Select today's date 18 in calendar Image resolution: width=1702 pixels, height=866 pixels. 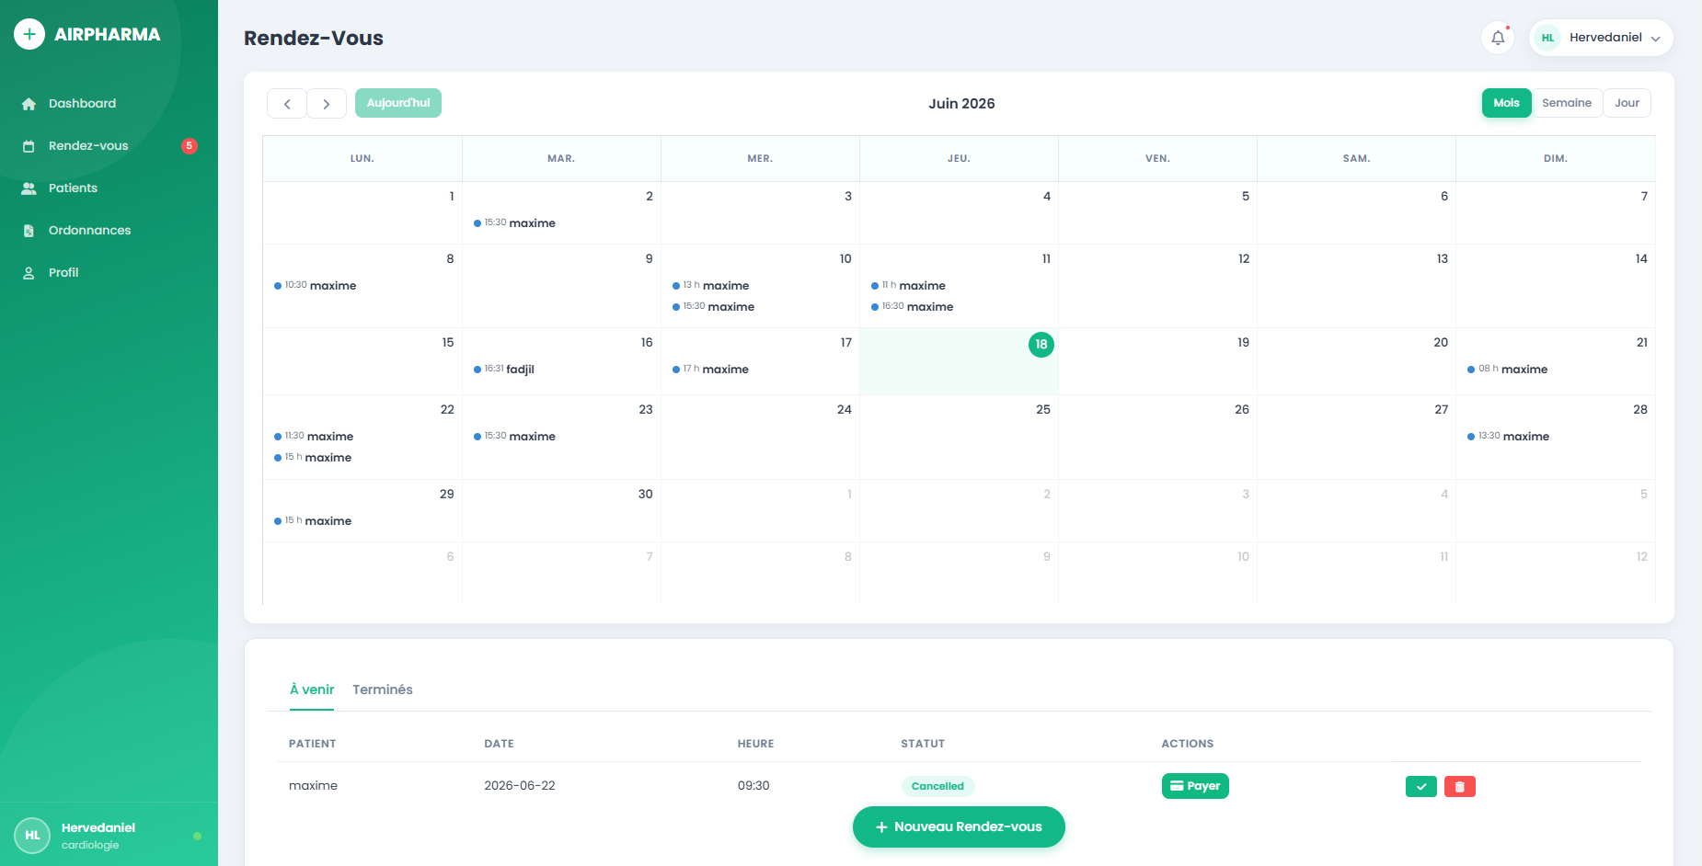pos(1041,345)
